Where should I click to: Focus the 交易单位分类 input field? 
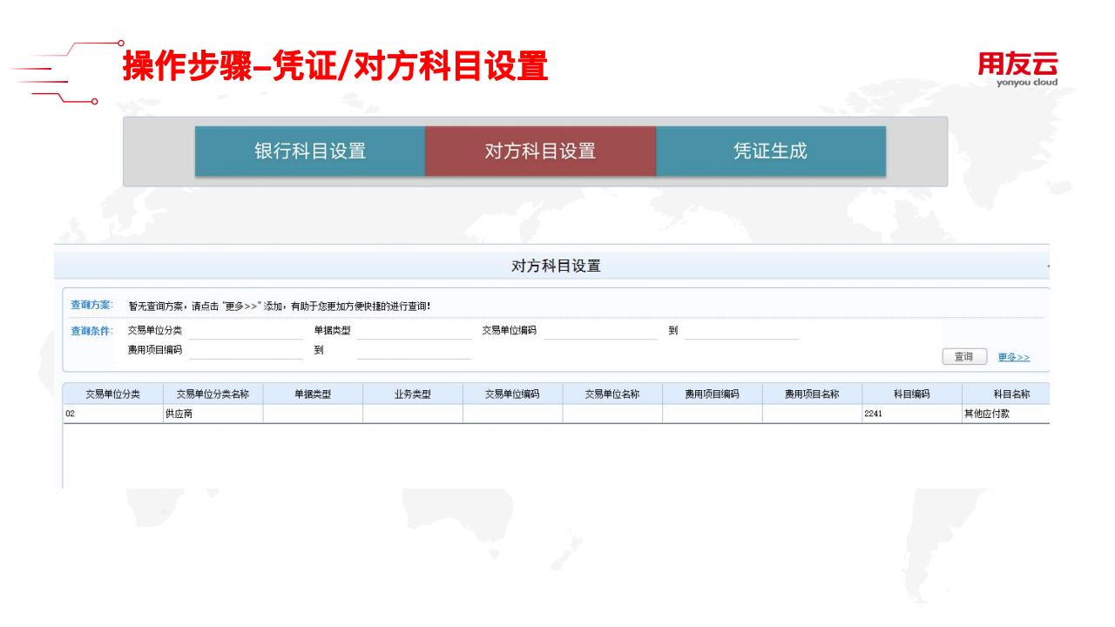click(245, 332)
